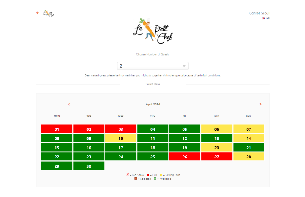Select April 02 full date

[89, 129]
